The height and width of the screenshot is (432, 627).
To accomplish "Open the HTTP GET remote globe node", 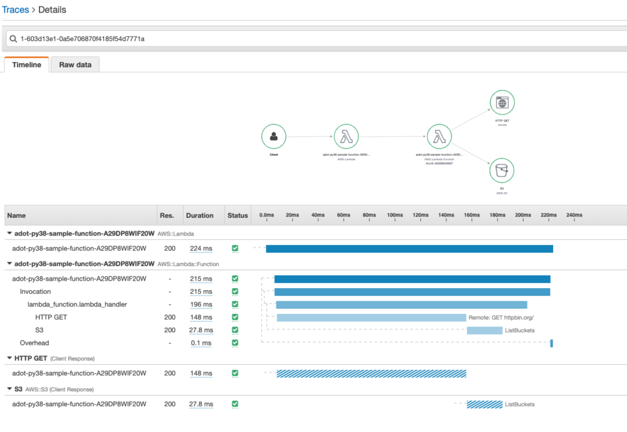I will click(502, 102).
